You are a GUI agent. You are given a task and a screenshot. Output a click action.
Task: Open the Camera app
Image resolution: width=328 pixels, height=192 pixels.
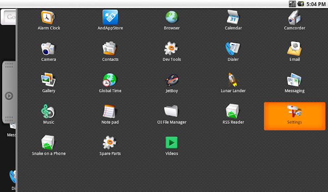point(49,51)
